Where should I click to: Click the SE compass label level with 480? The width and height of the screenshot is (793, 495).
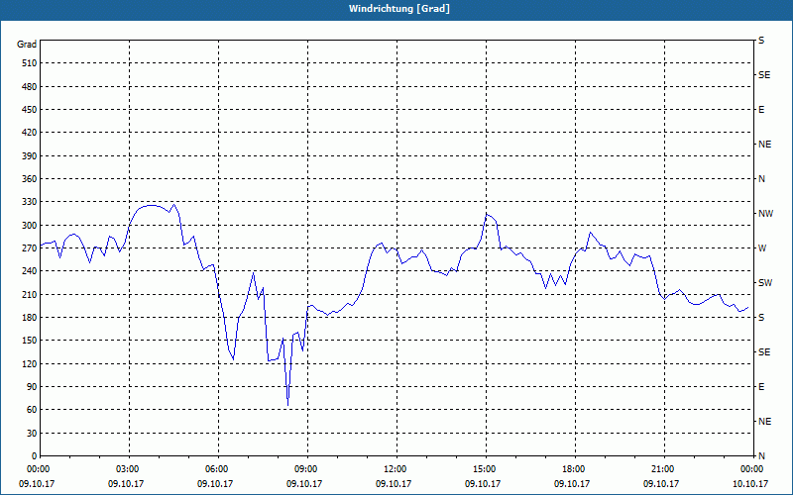coord(764,75)
